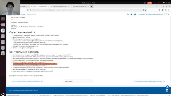Image resolution: width=171 pixels, height=96 pixels.
Task: Open the messages chat bubble icon
Action: pyautogui.click(x=135, y=14)
